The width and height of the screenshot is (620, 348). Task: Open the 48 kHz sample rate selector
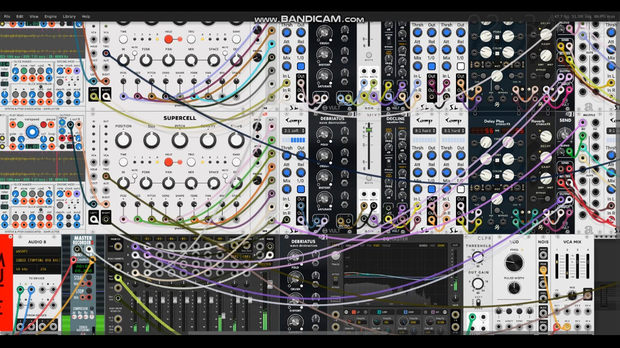(26, 269)
